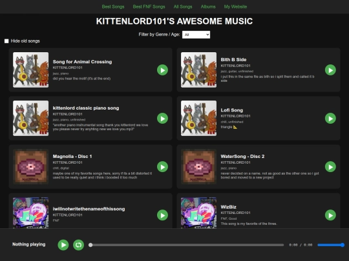This screenshot has height=261, width=349.
Task: Play the Lofi Song track
Action: [x=330, y=119]
